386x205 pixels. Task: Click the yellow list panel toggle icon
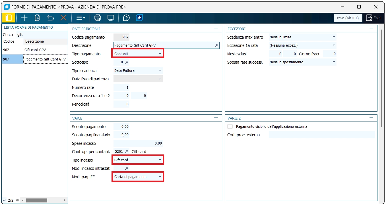9,18
